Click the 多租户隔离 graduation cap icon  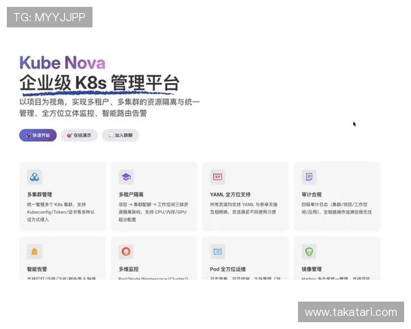126,177
